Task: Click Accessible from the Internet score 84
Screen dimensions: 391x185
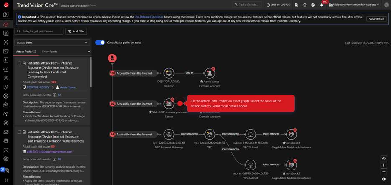Action: (134, 135)
